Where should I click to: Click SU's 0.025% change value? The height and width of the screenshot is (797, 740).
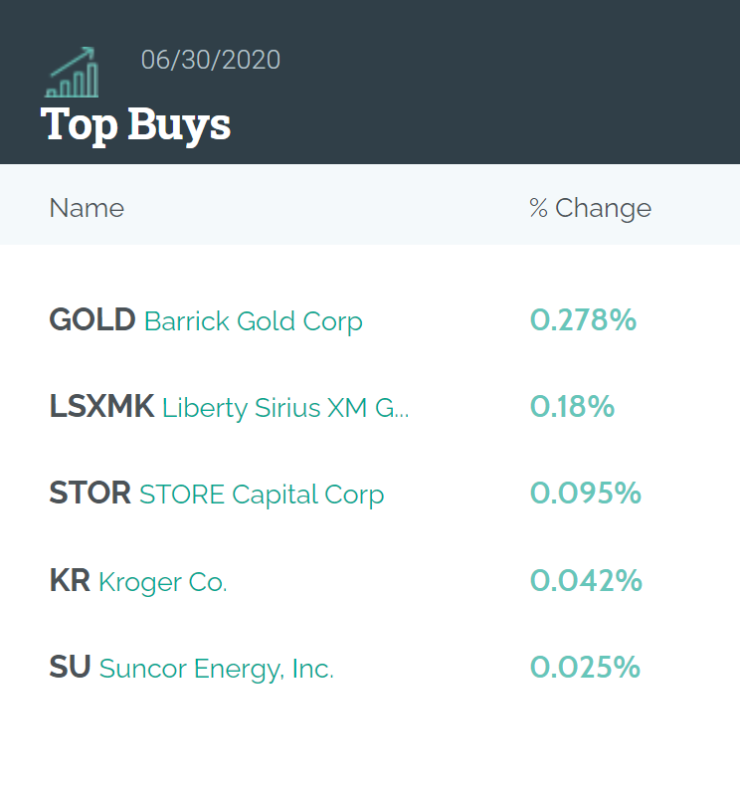click(585, 668)
